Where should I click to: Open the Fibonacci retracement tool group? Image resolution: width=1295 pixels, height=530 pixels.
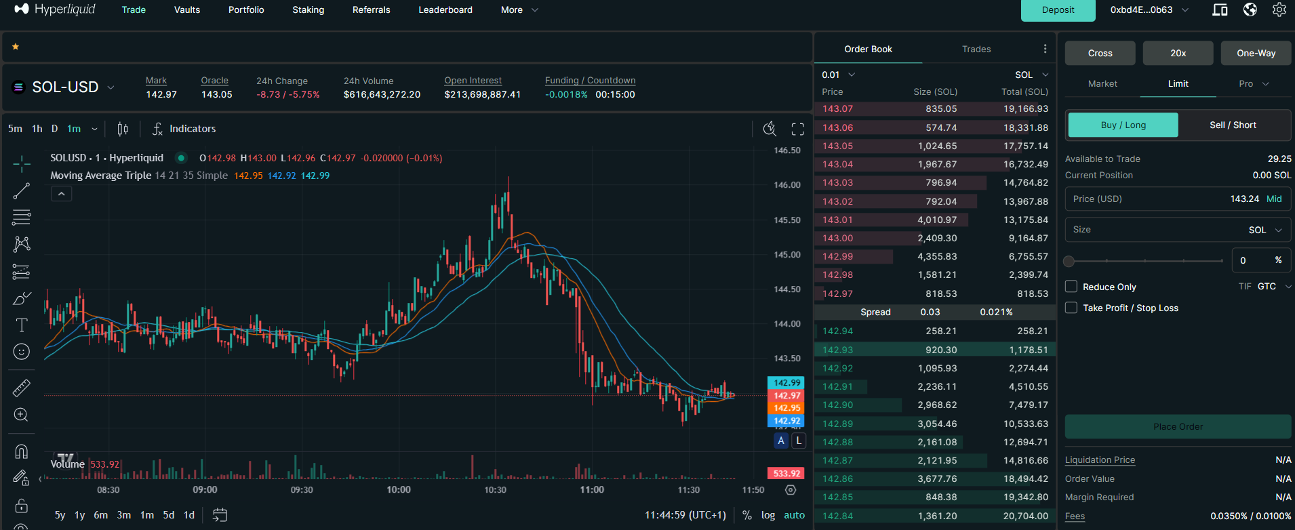(x=22, y=218)
